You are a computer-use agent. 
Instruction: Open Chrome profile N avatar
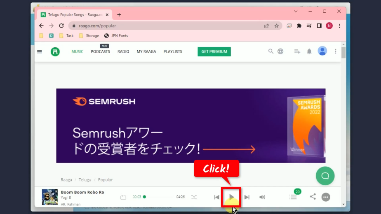point(329,26)
